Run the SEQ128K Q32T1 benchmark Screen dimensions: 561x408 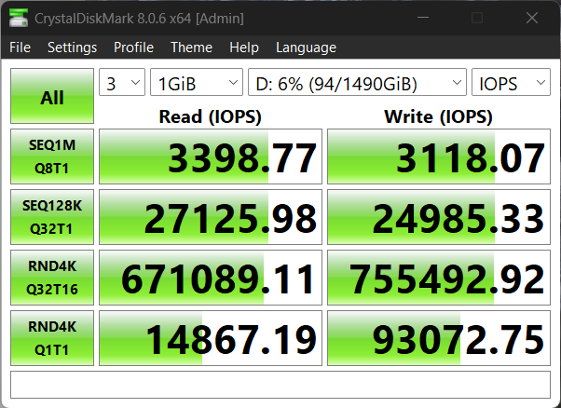point(52,217)
